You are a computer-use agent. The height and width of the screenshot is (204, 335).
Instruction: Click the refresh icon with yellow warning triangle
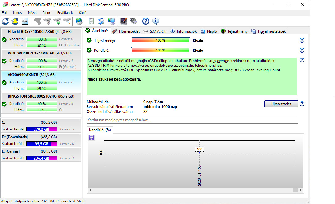pyautogui.click(x=15, y=21)
